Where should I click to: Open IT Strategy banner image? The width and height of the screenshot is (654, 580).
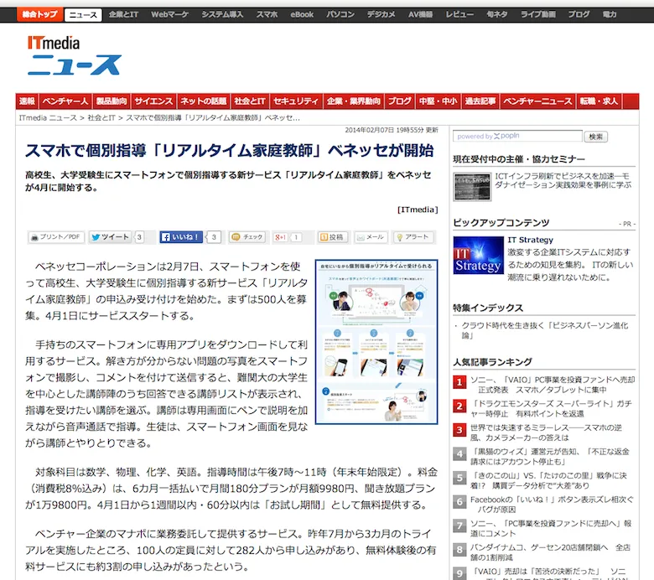coord(479,255)
